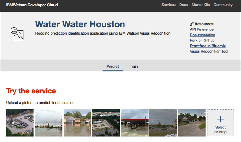This screenshot has width=241, height=142.
Task: Choose the flooded garage house thumbnail
Action: pyautogui.click(x=77, y=123)
